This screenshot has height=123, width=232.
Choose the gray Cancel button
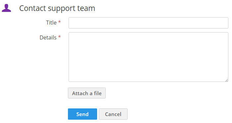[113, 114]
